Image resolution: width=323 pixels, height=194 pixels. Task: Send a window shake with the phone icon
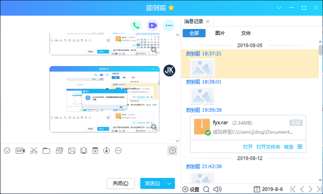point(83,150)
